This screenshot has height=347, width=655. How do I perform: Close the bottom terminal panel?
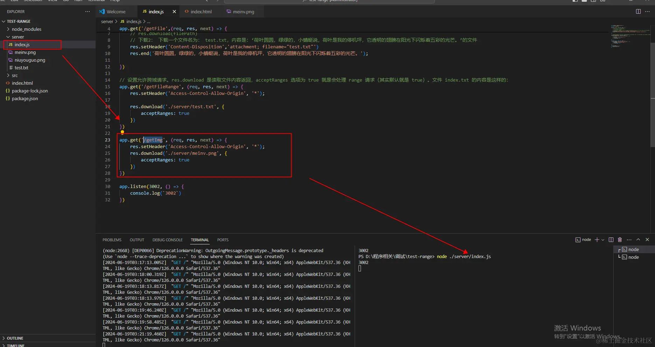point(647,240)
